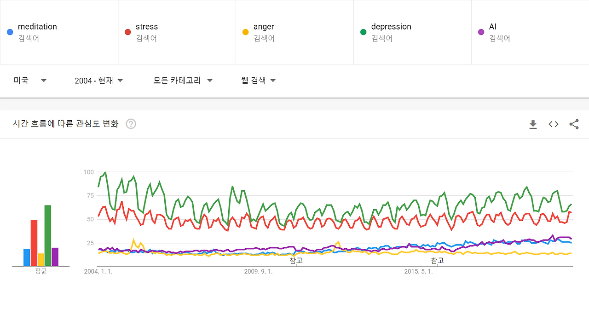Click the share chart icon
The width and height of the screenshot is (589, 310).
pos(573,124)
